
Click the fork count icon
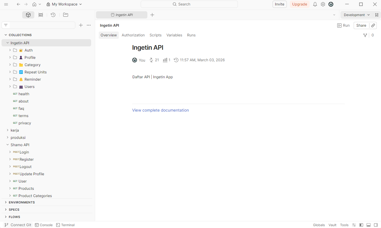tap(365, 35)
